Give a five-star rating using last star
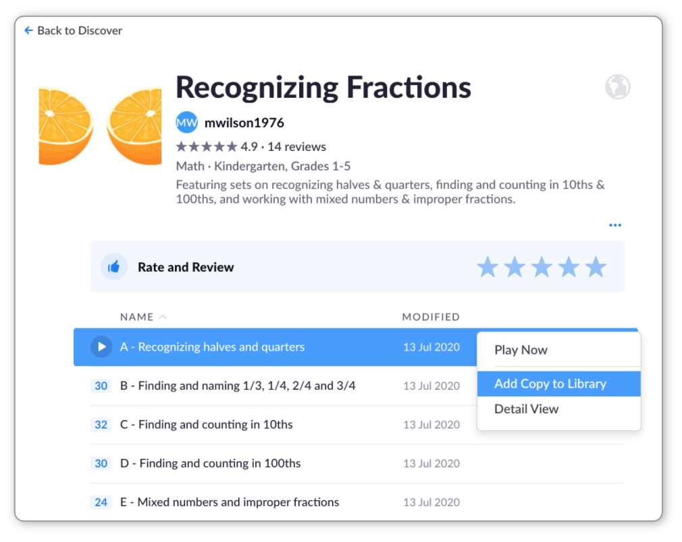682x542 pixels. tap(596, 267)
